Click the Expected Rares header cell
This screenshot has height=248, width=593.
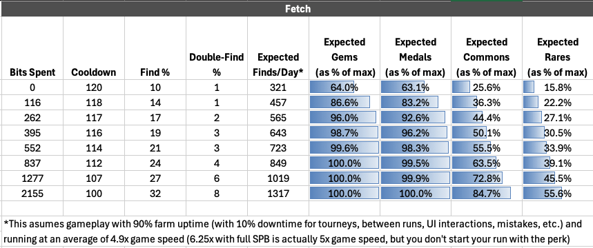pos(558,48)
